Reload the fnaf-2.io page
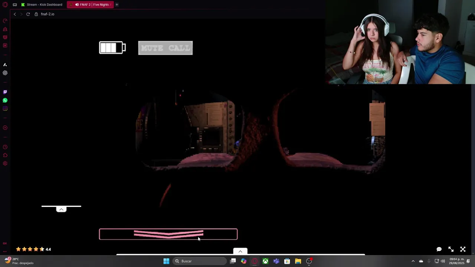This screenshot has height=267, width=475. click(x=28, y=14)
